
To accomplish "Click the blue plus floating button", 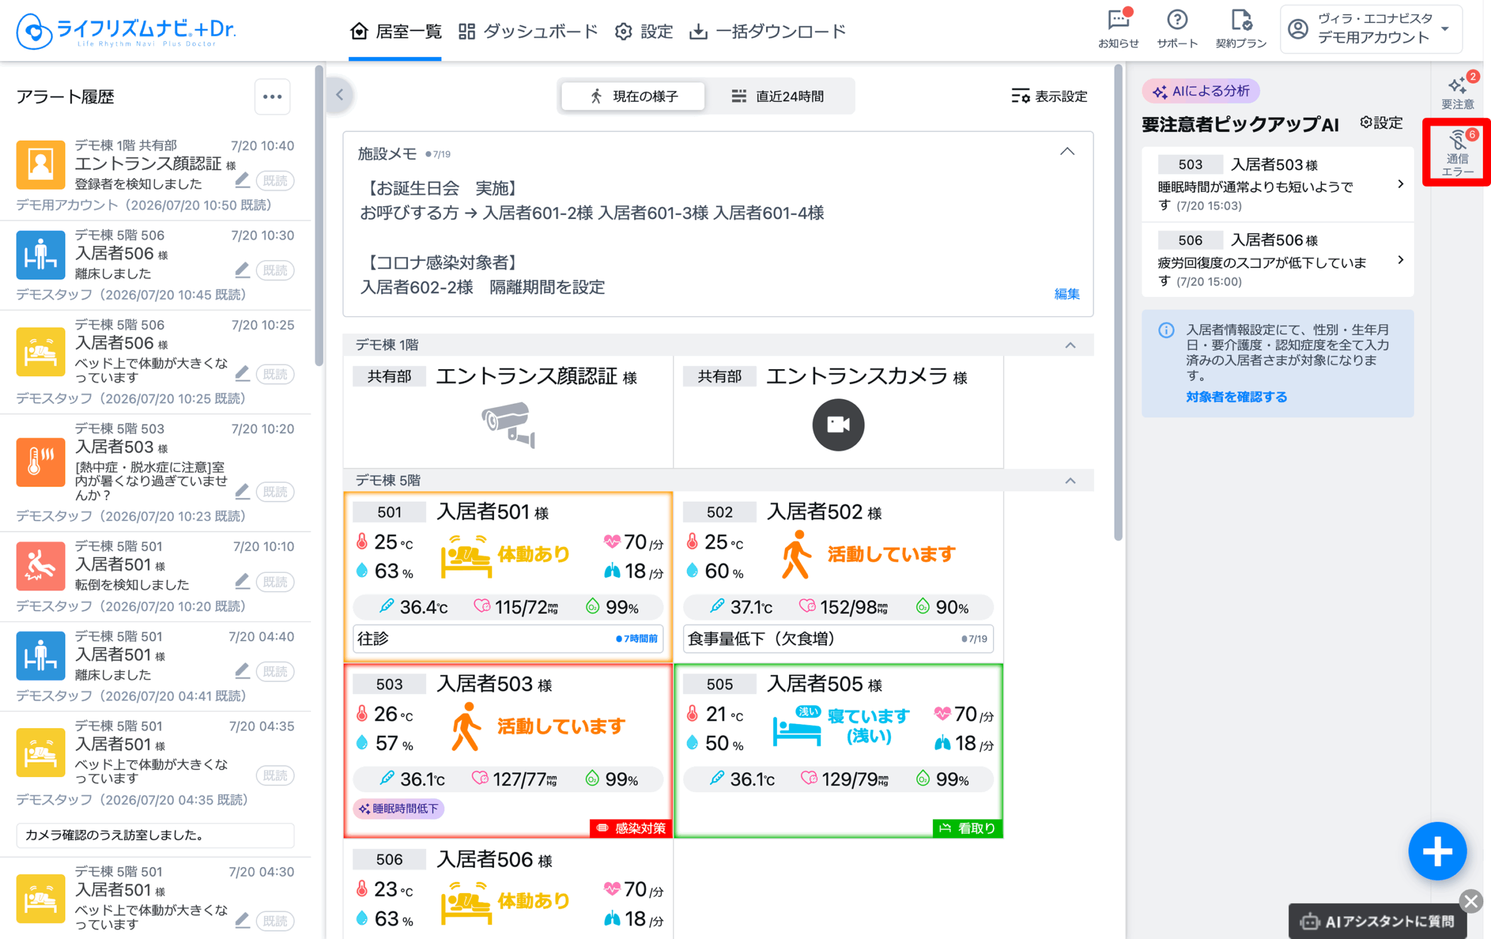I will pos(1436,851).
